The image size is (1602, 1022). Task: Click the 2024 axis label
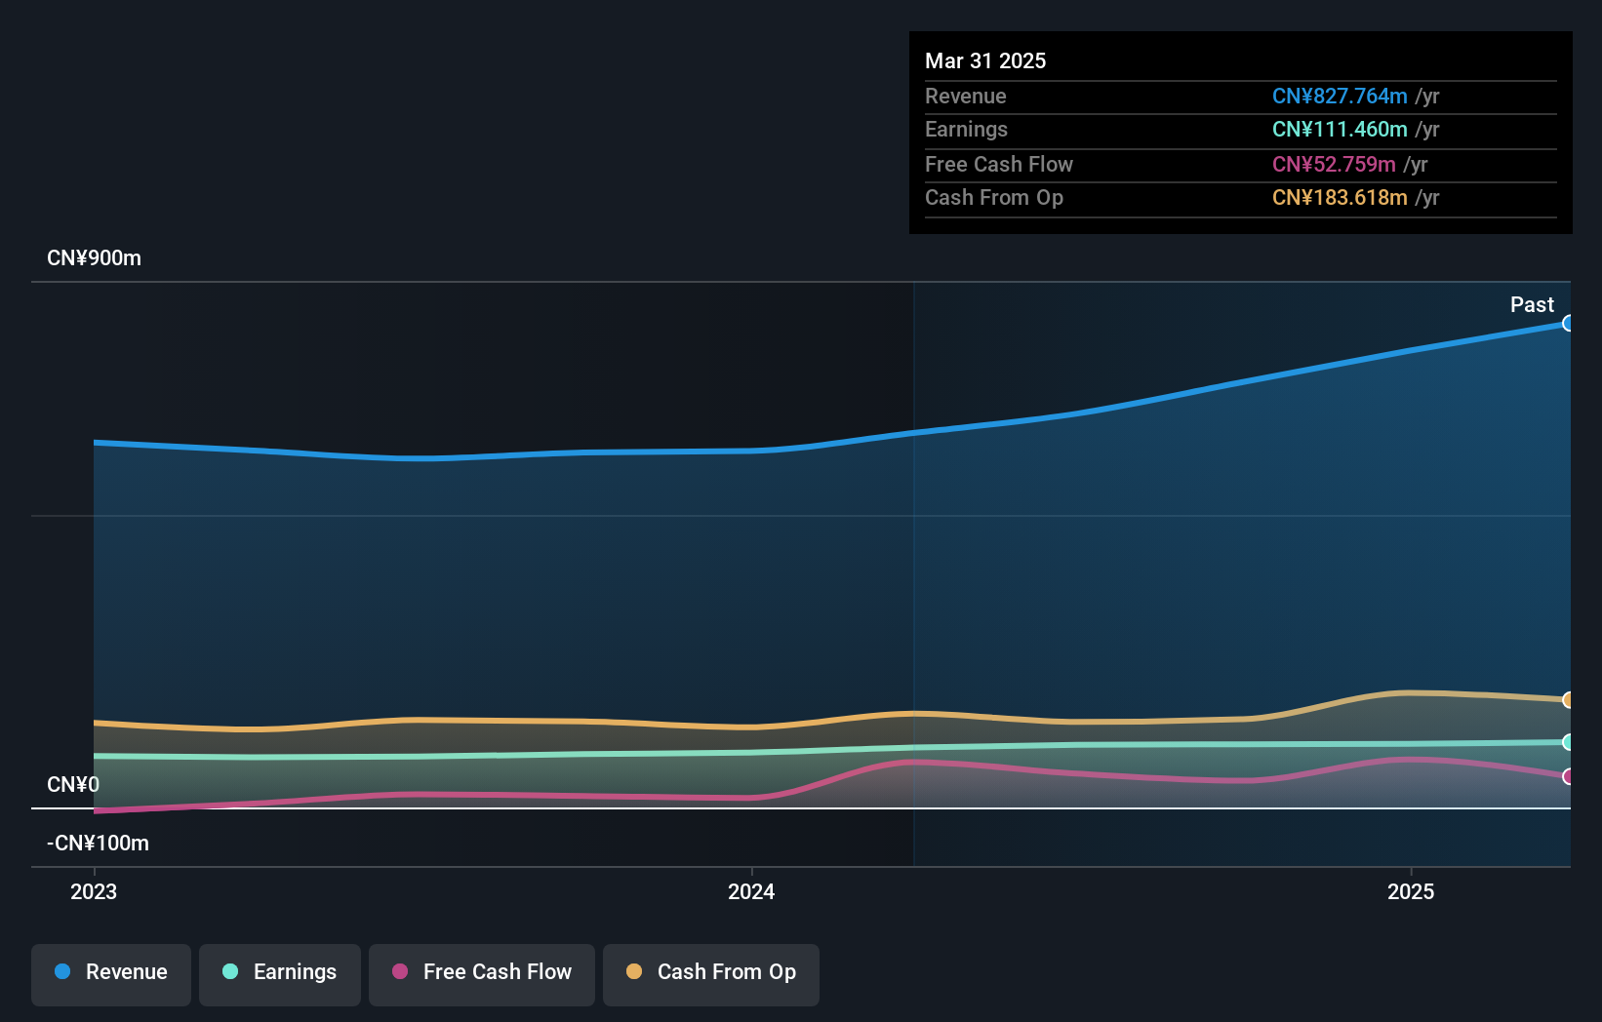click(751, 891)
